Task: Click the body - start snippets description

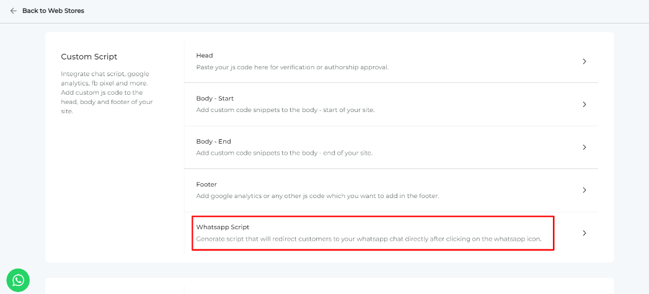Action: point(286,110)
